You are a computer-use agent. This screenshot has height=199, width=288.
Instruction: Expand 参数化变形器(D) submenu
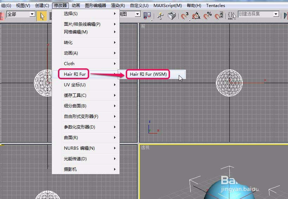point(86,127)
